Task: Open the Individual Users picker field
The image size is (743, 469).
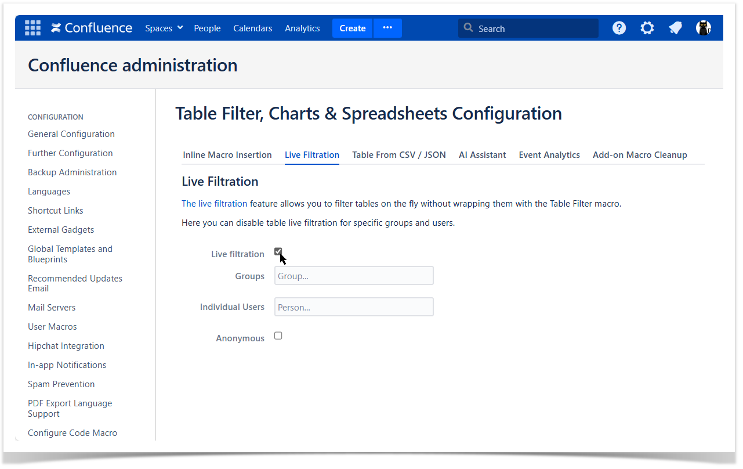Action: [354, 307]
